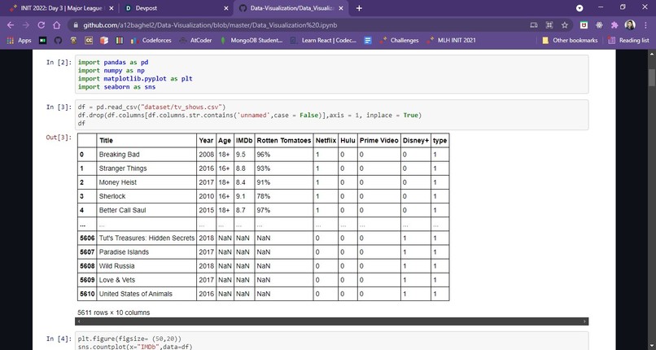Click the 'Stranger Things' title cell
This screenshot has height=350, width=656.
pyautogui.click(x=147, y=168)
